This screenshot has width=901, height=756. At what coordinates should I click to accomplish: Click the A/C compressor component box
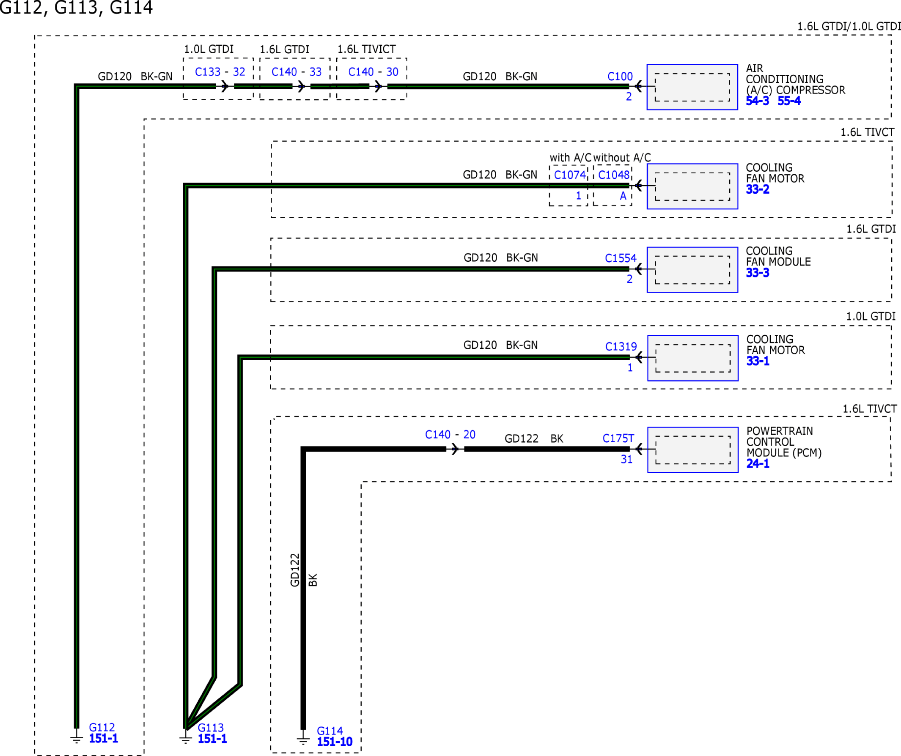pyautogui.click(x=692, y=87)
